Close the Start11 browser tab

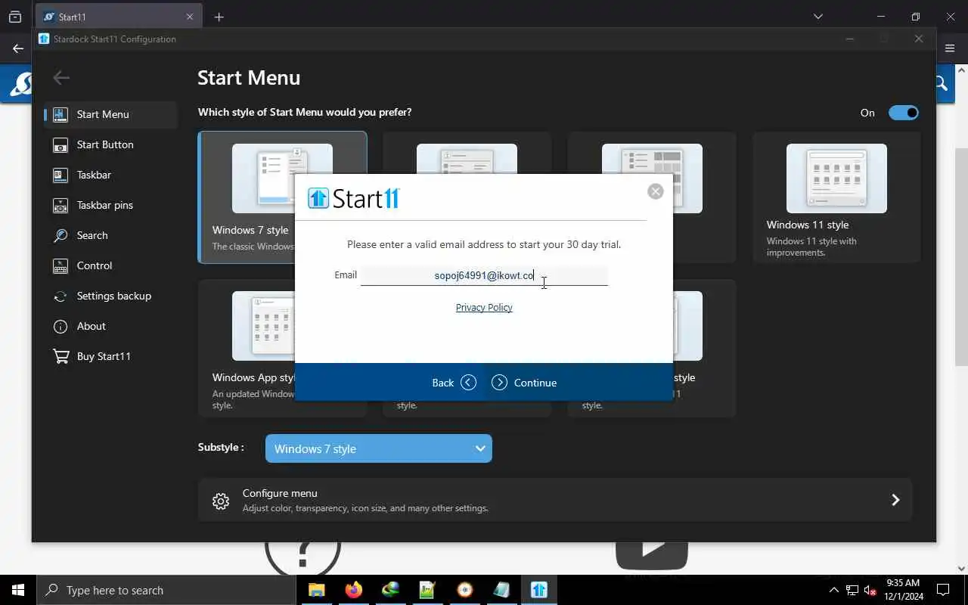pos(190,17)
